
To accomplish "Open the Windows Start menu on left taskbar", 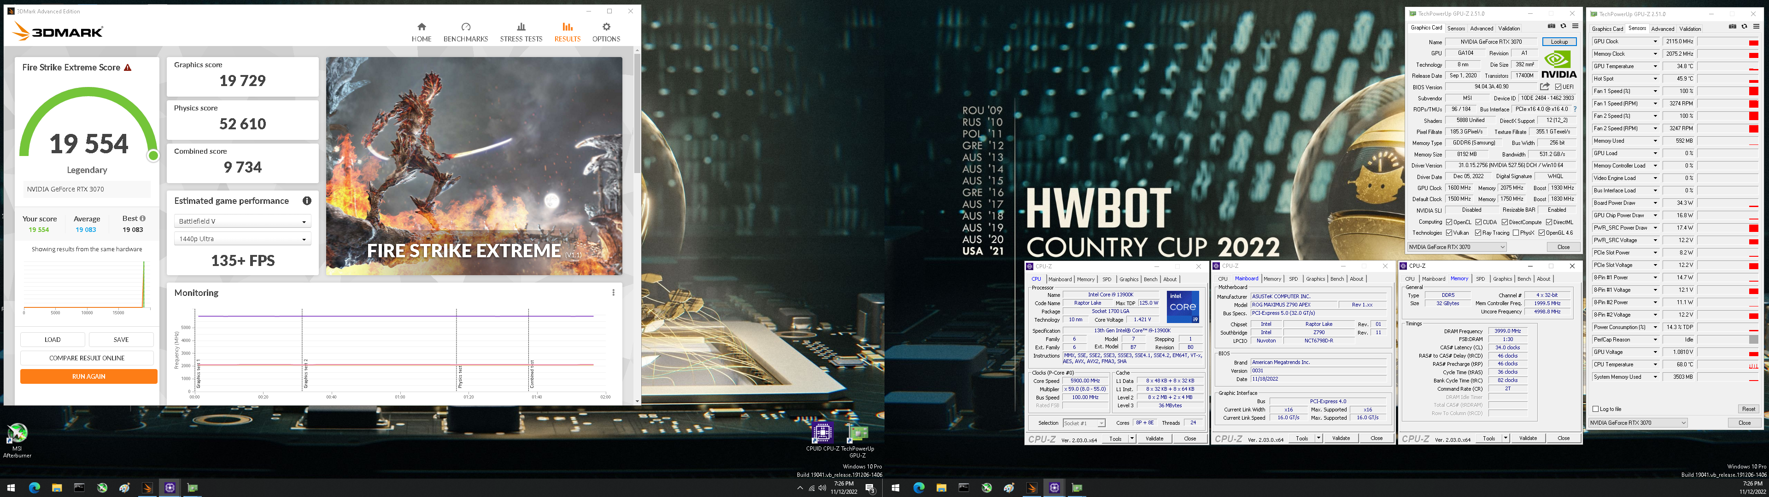I will [x=11, y=488].
